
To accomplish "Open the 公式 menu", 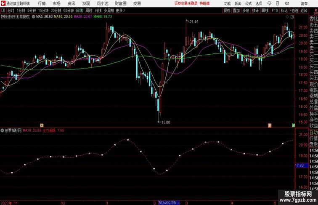I will tap(248, 4).
